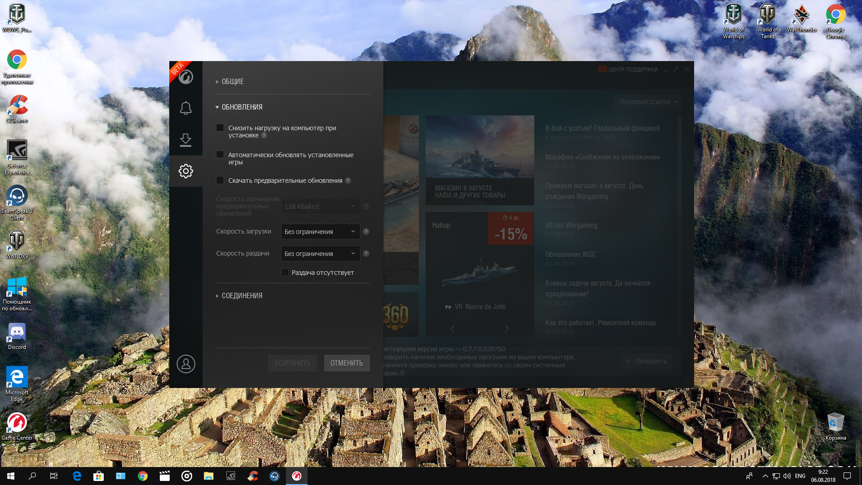Tick Раздача отсутствует checkbox

click(x=285, y=273)
